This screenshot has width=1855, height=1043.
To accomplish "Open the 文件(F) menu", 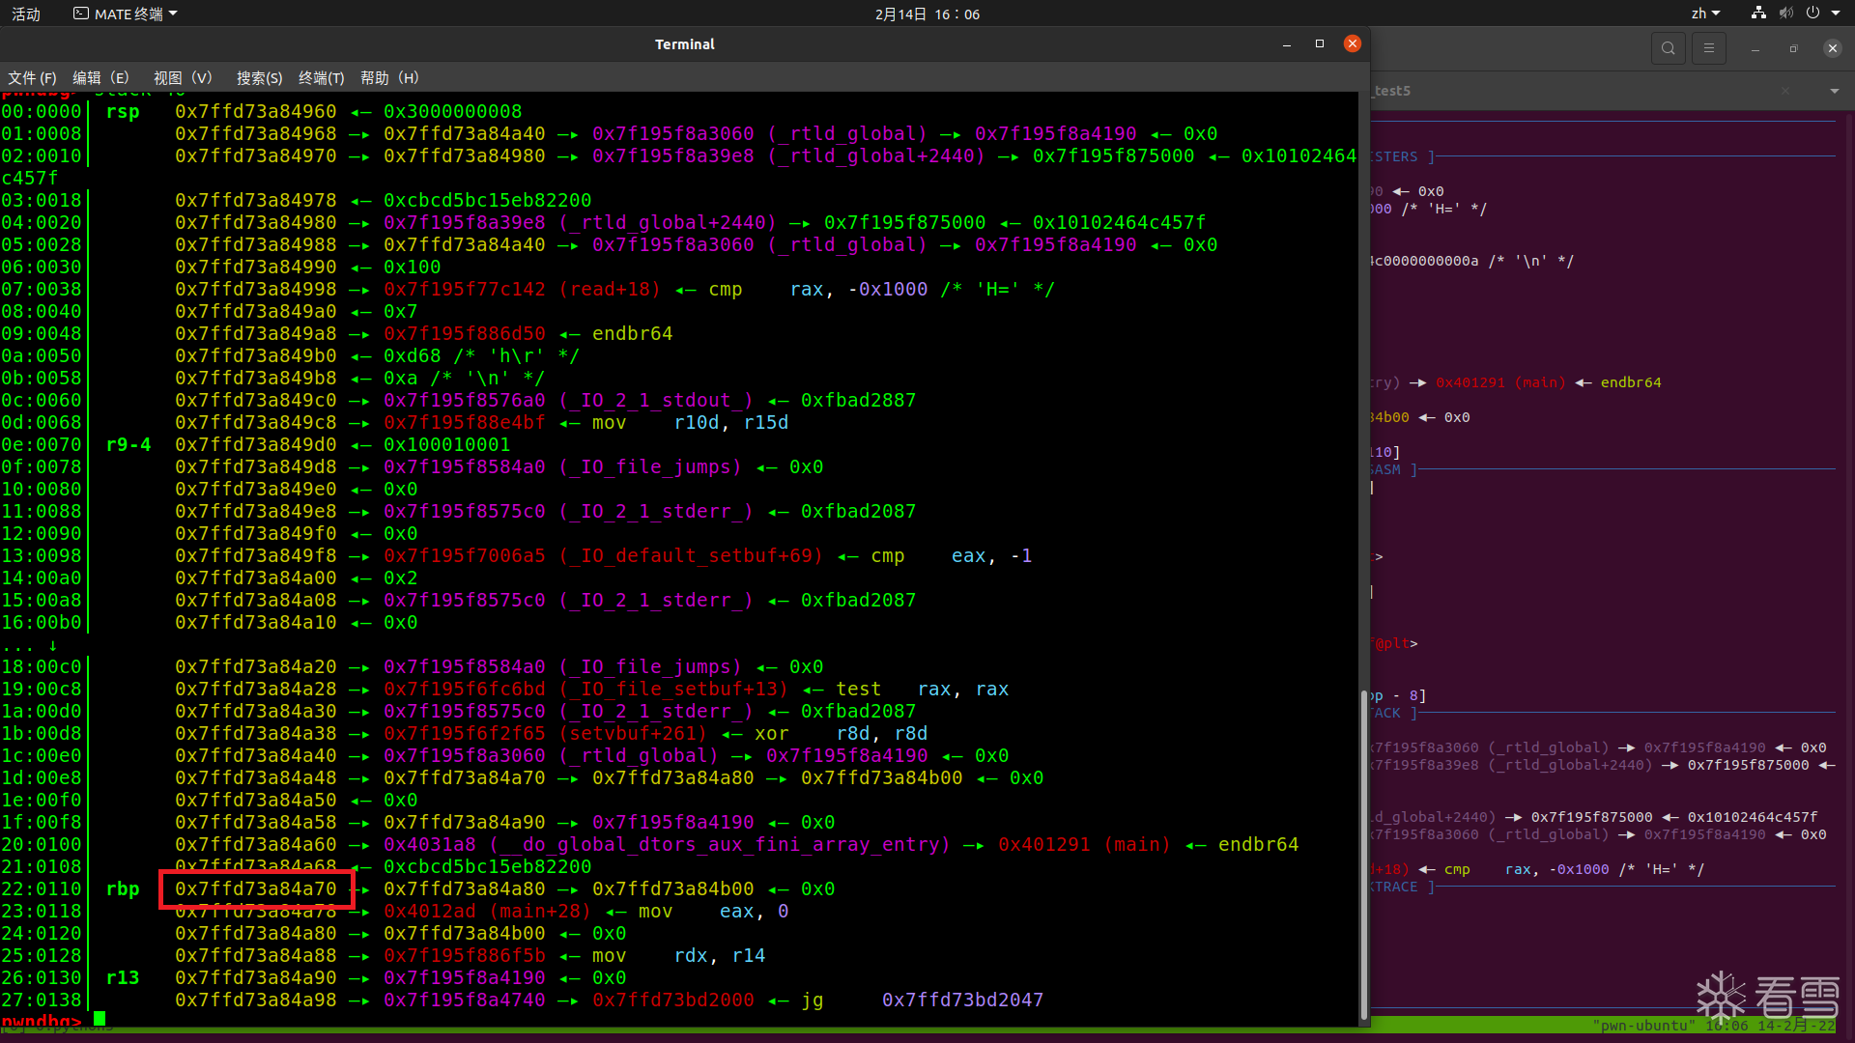I will [32, 77].
